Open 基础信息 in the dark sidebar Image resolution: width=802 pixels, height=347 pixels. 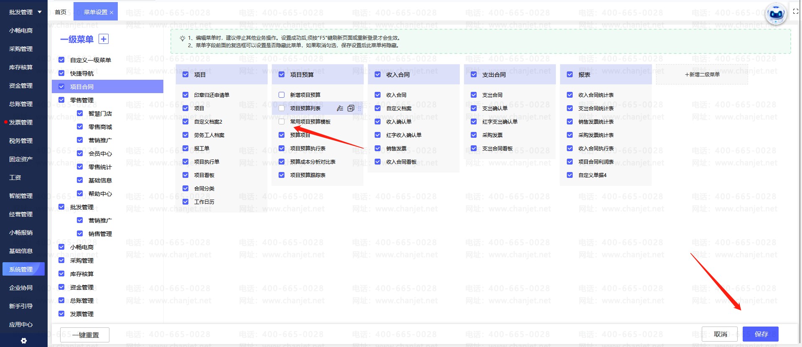[x=21, y=251]
